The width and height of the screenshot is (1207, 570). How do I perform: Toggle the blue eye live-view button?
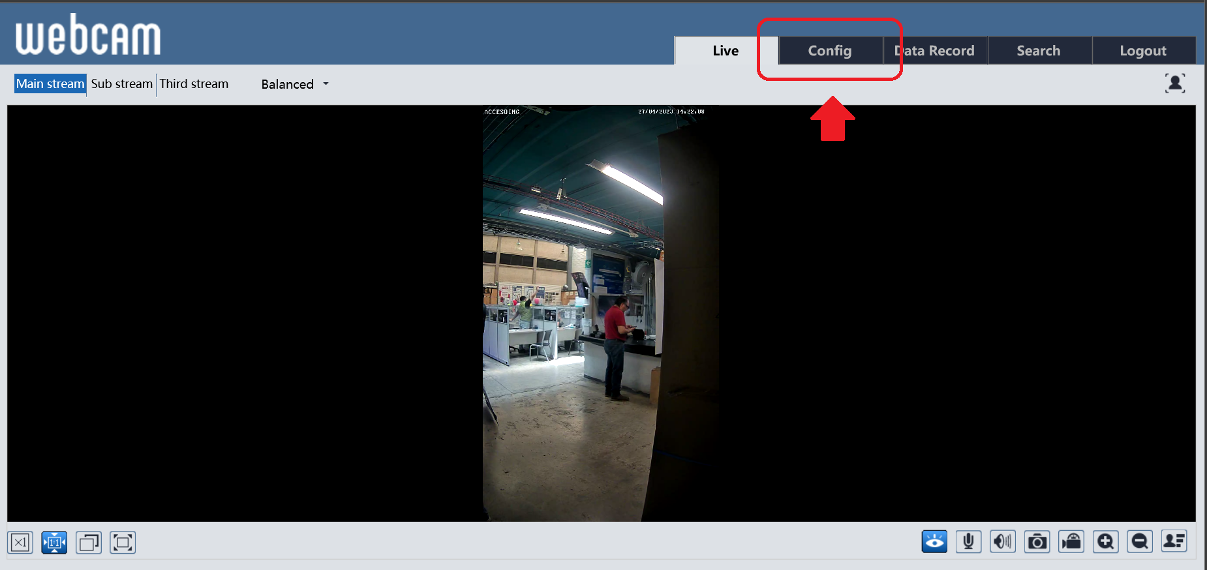[934, 541]
